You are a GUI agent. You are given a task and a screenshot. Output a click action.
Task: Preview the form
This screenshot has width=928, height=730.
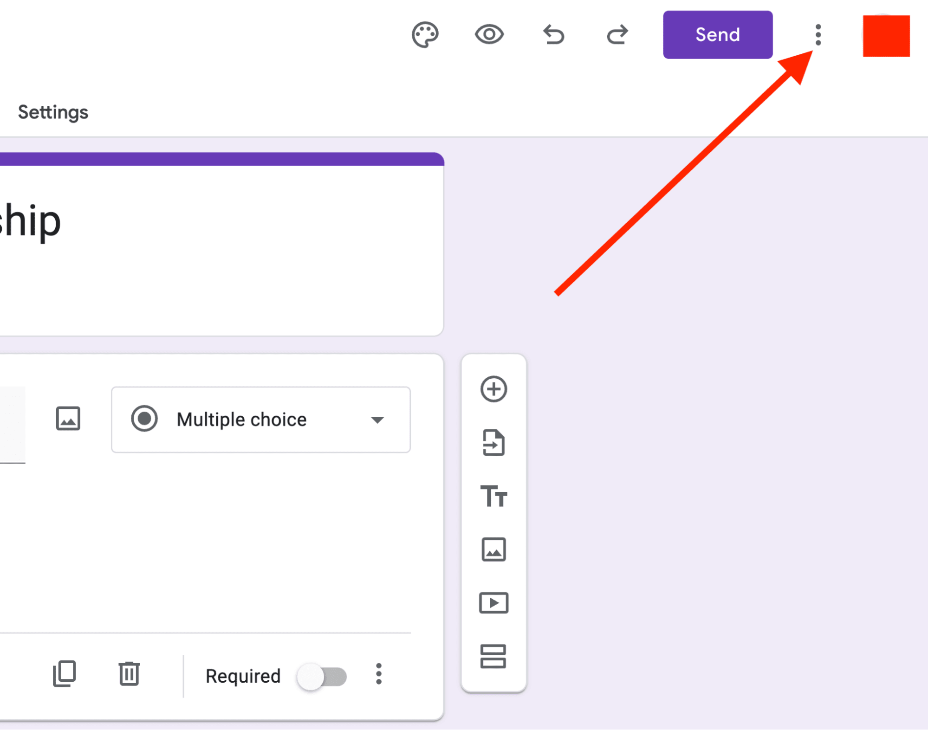pyautogui.click(x=489, y=34)
